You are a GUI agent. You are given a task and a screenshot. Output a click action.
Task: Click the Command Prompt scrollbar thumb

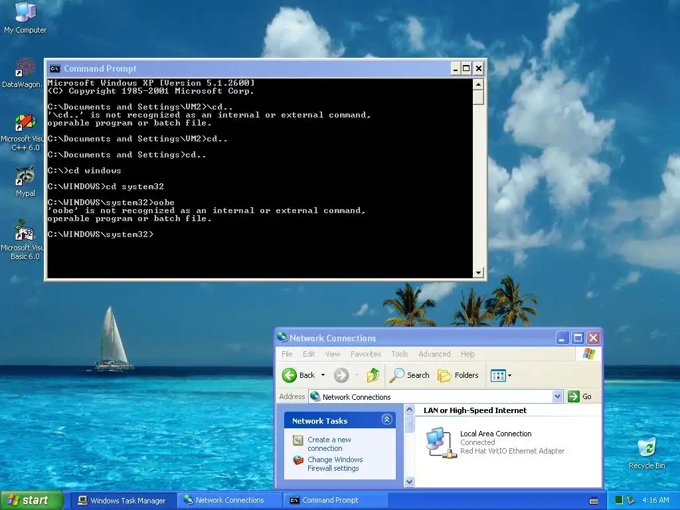(x=478, y=97)
